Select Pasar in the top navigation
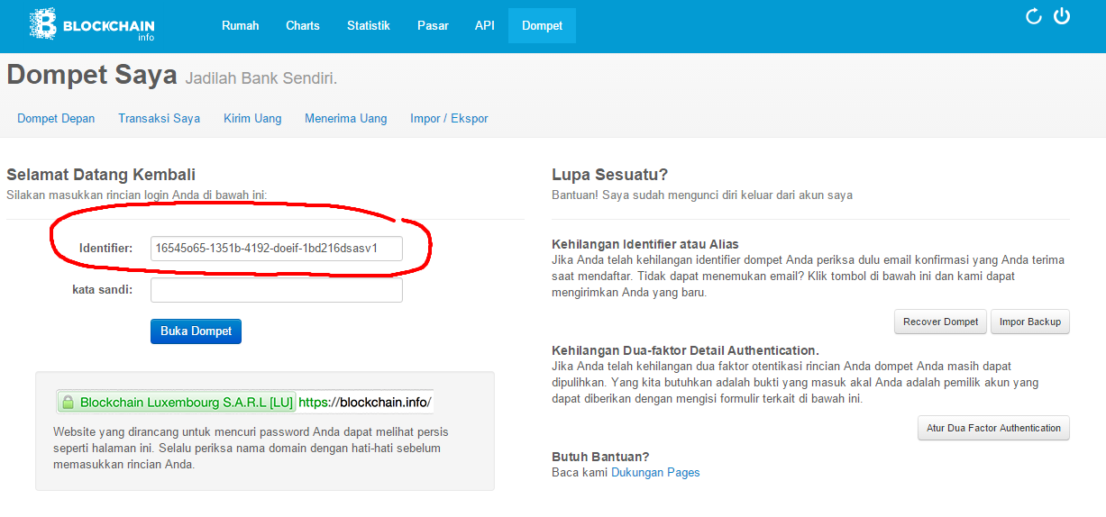1106x517 pixels. [434, 25]
